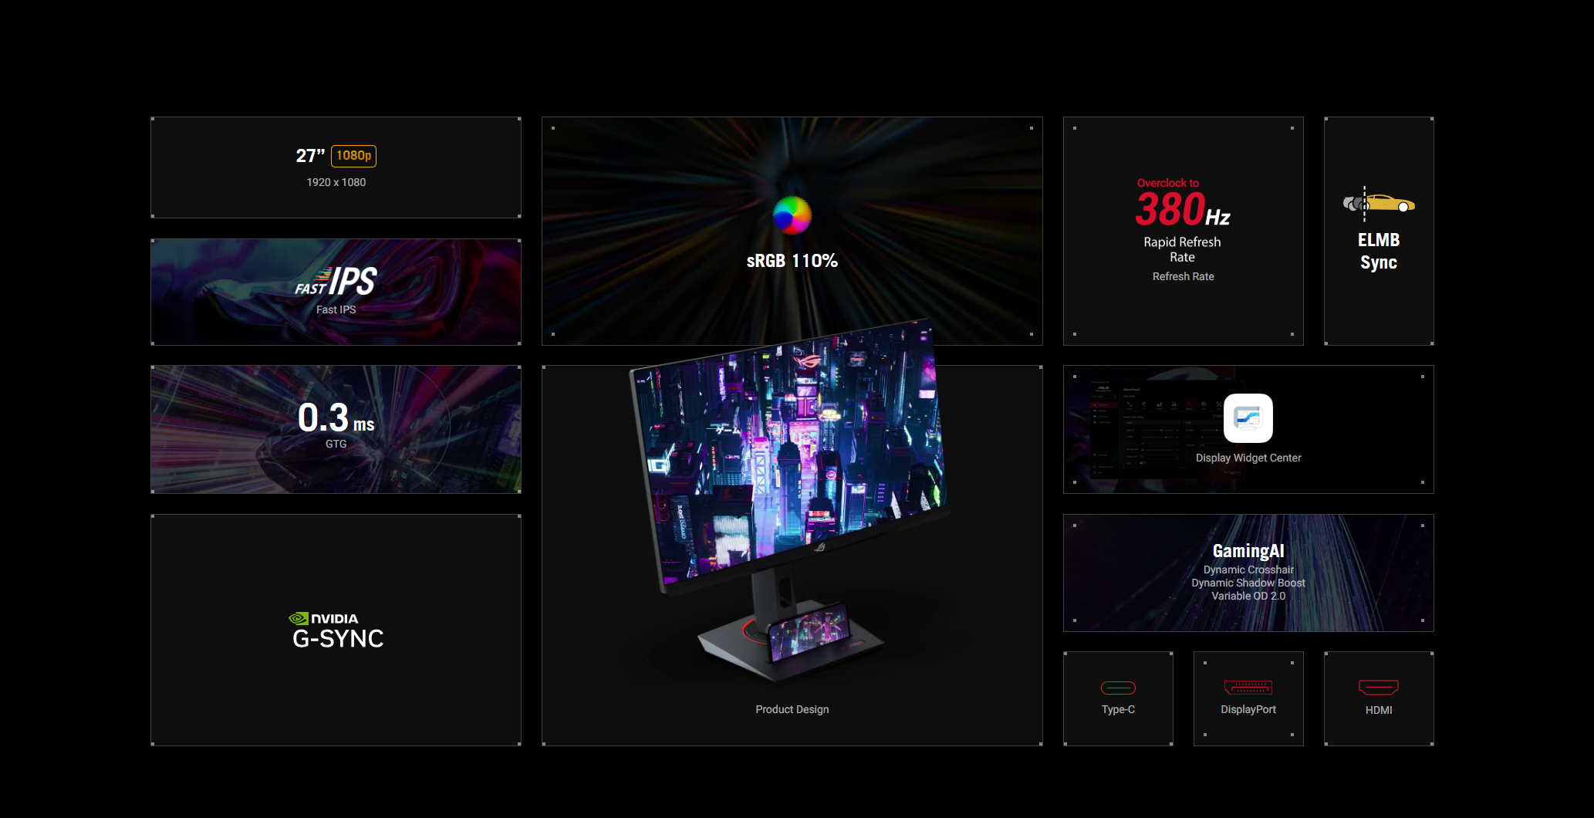Select the 0.3 ms GTG tile
This screenshot has height=818, width=1594.
coord(336,428)
